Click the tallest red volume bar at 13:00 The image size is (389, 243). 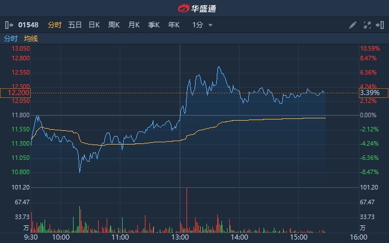pyautogui.click(x=187, y=209)
